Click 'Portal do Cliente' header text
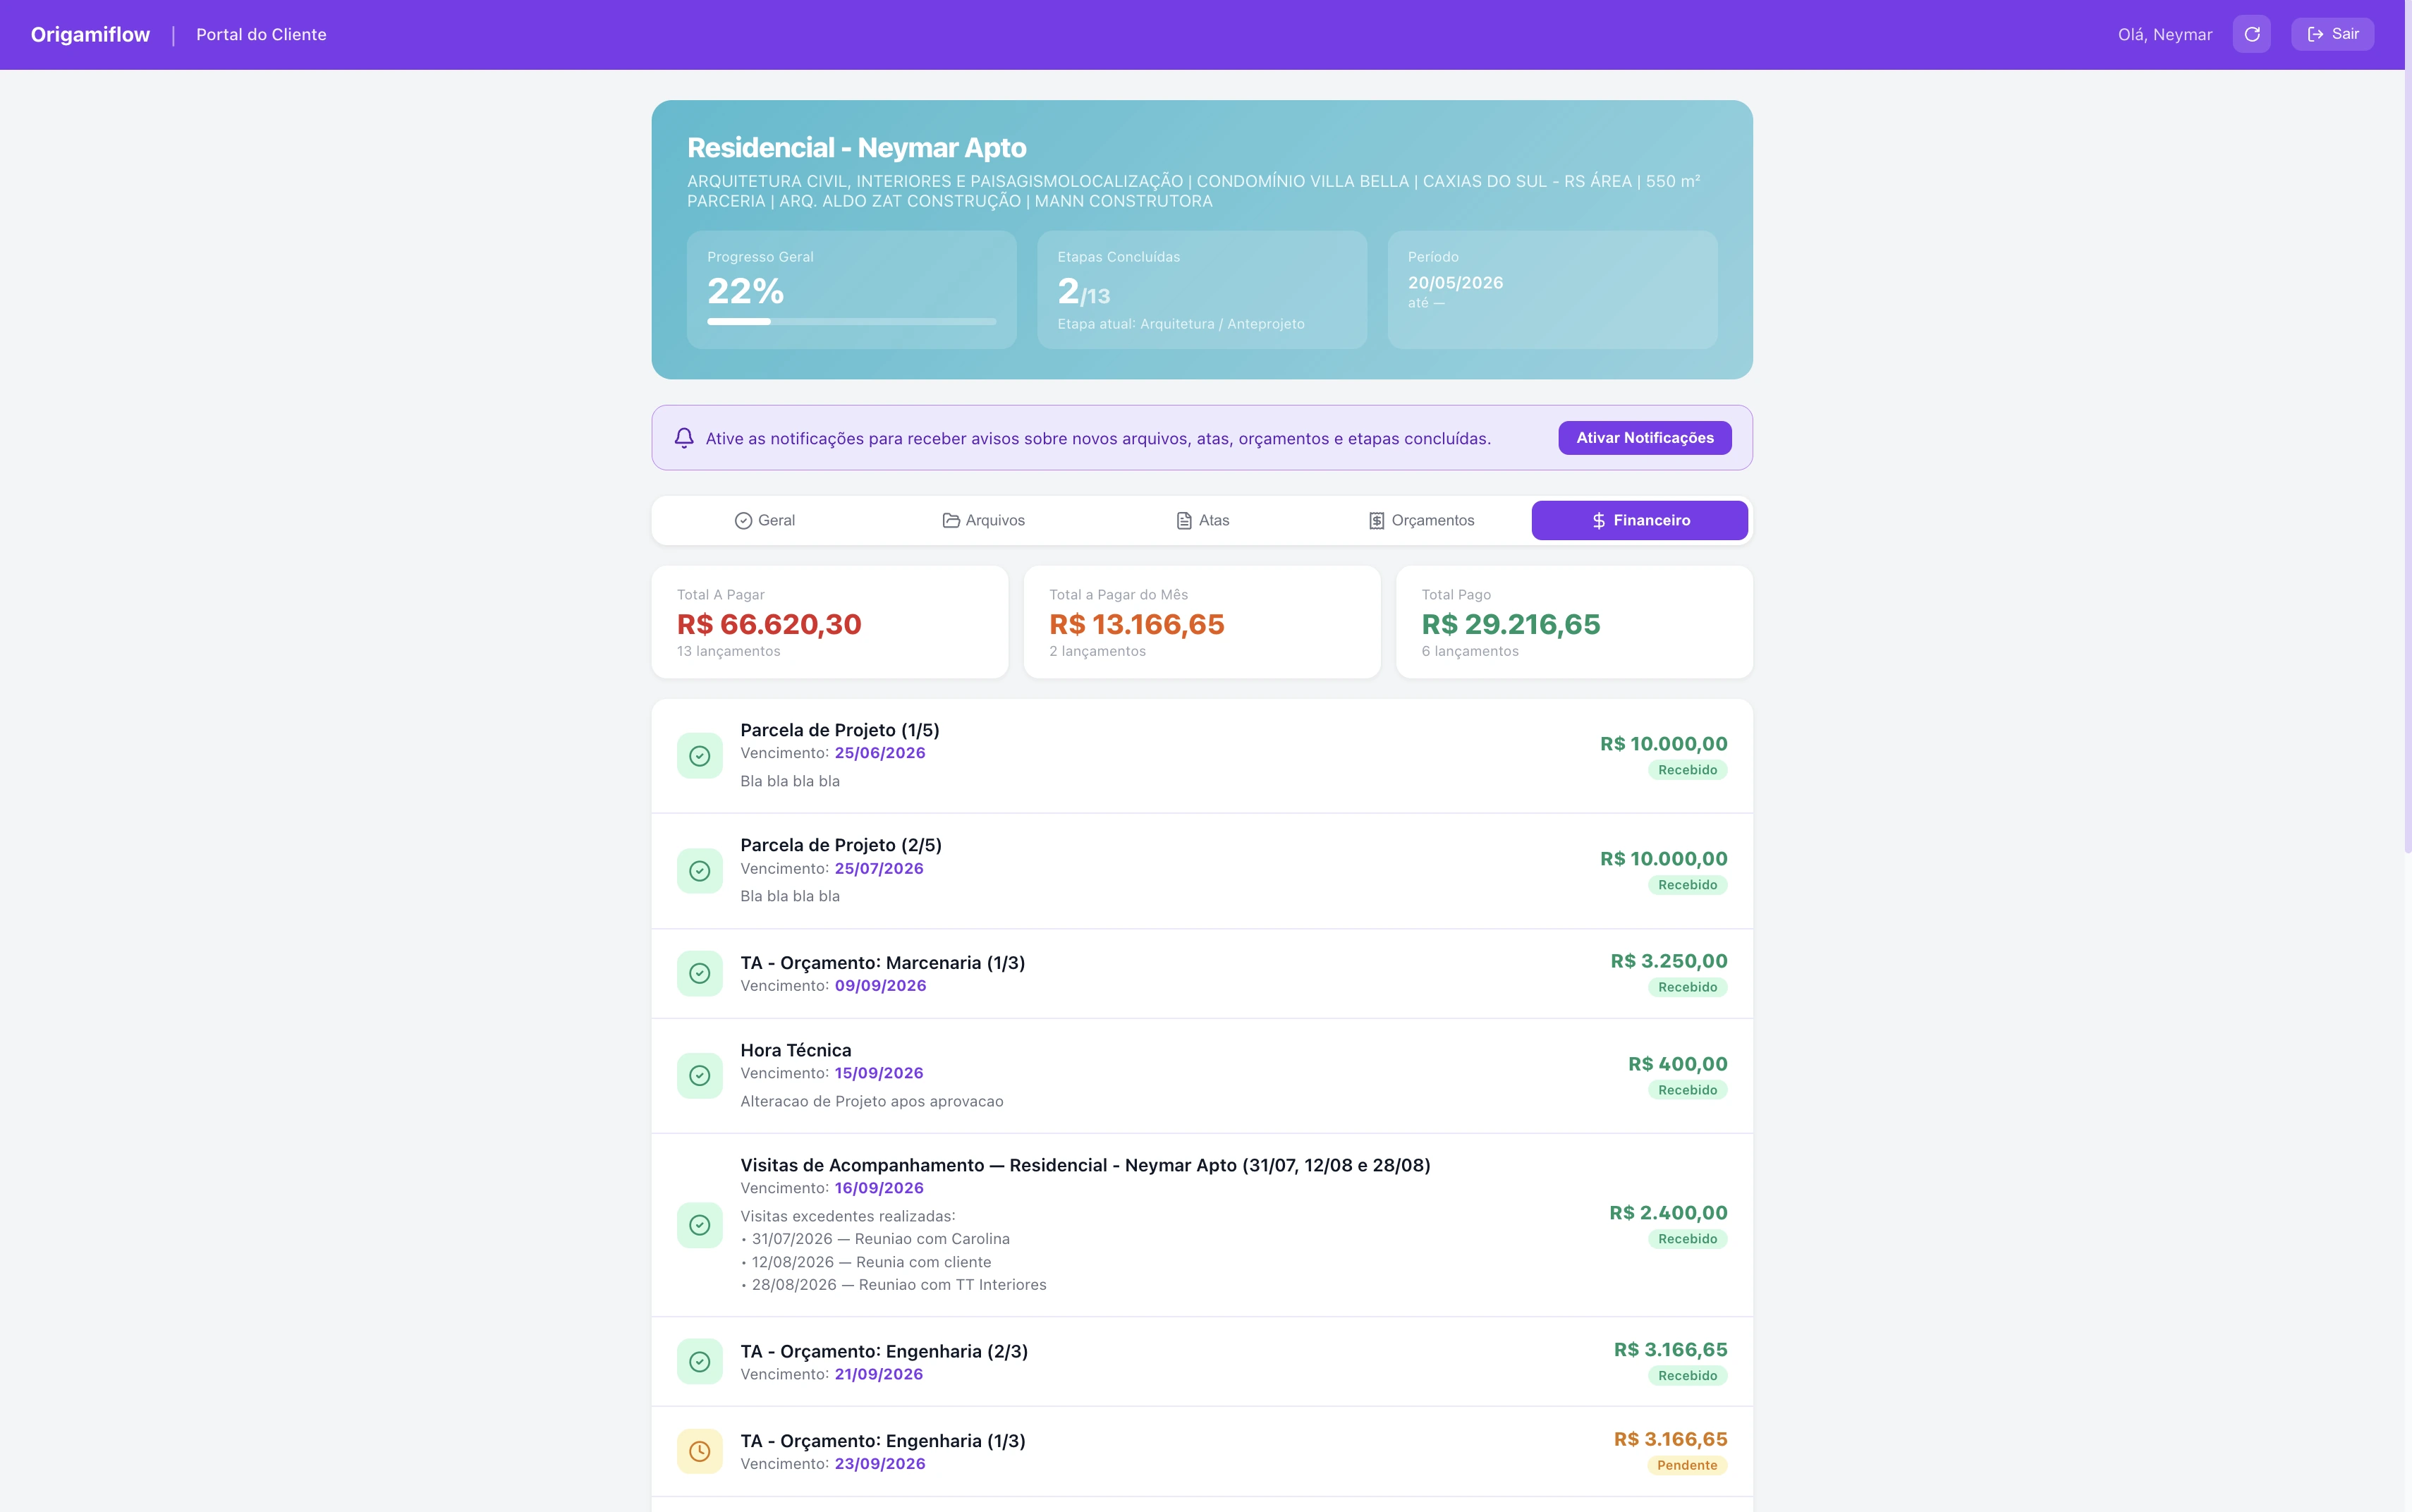 [261, 34]
